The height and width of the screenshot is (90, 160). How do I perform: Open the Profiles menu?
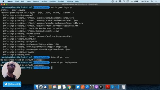pos(52,1)
